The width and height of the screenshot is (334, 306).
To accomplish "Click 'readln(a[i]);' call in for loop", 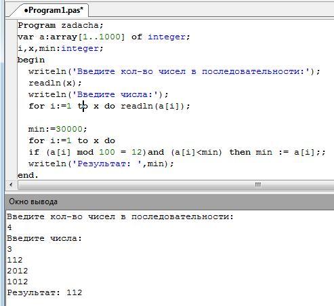I will click(x=155, y=106).
